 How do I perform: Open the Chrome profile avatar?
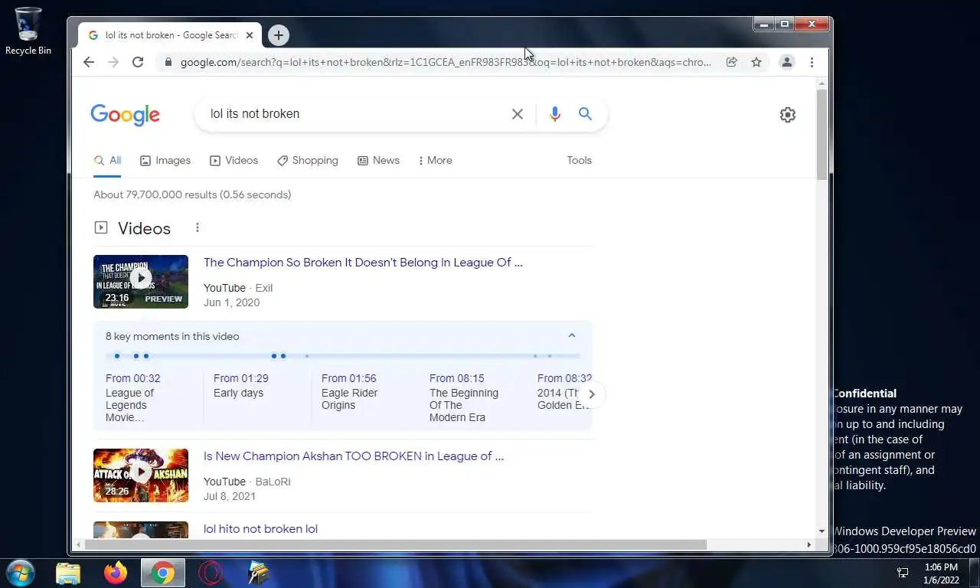point(786,62)
